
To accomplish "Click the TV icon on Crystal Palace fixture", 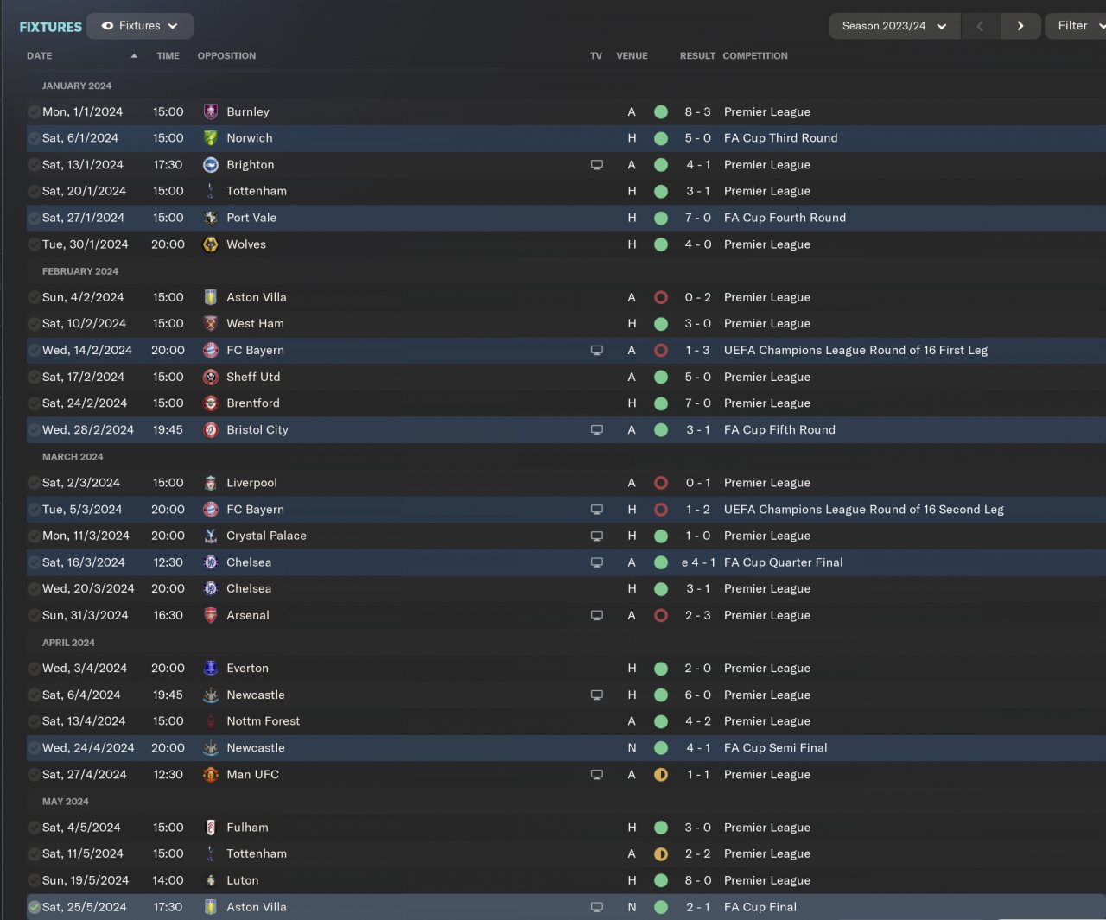I will coord(596,536).
